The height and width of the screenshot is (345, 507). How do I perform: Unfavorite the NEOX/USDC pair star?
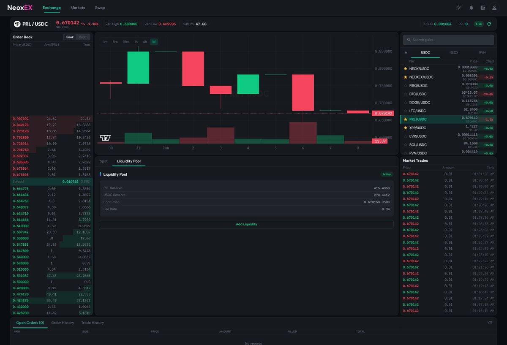tap(406, 68)
